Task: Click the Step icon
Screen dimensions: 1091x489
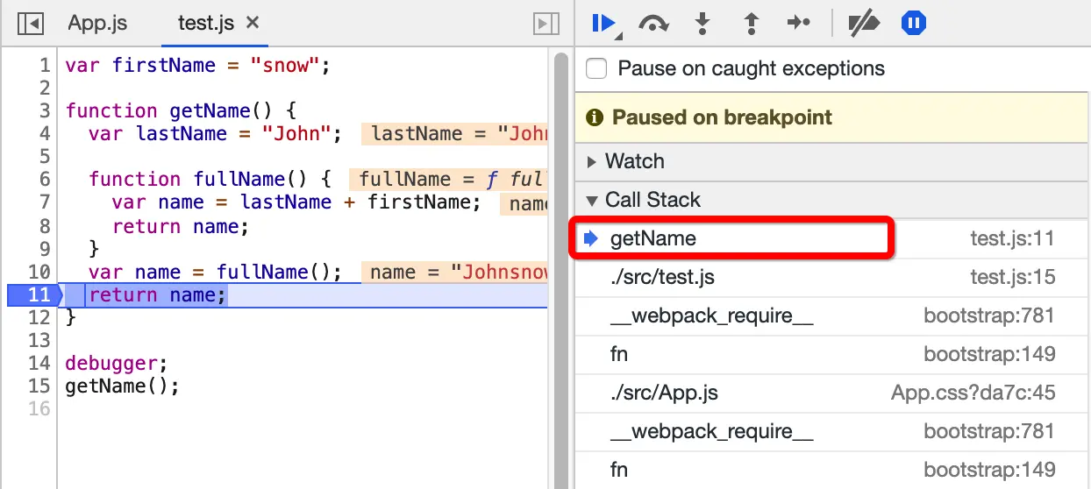Action: tap(798, 24)
